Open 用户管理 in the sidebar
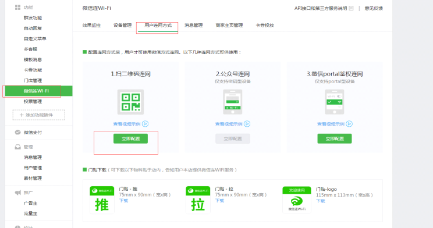433x228 pixels. (33, 168)
